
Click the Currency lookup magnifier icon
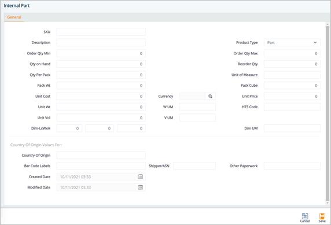coord(210,96)
